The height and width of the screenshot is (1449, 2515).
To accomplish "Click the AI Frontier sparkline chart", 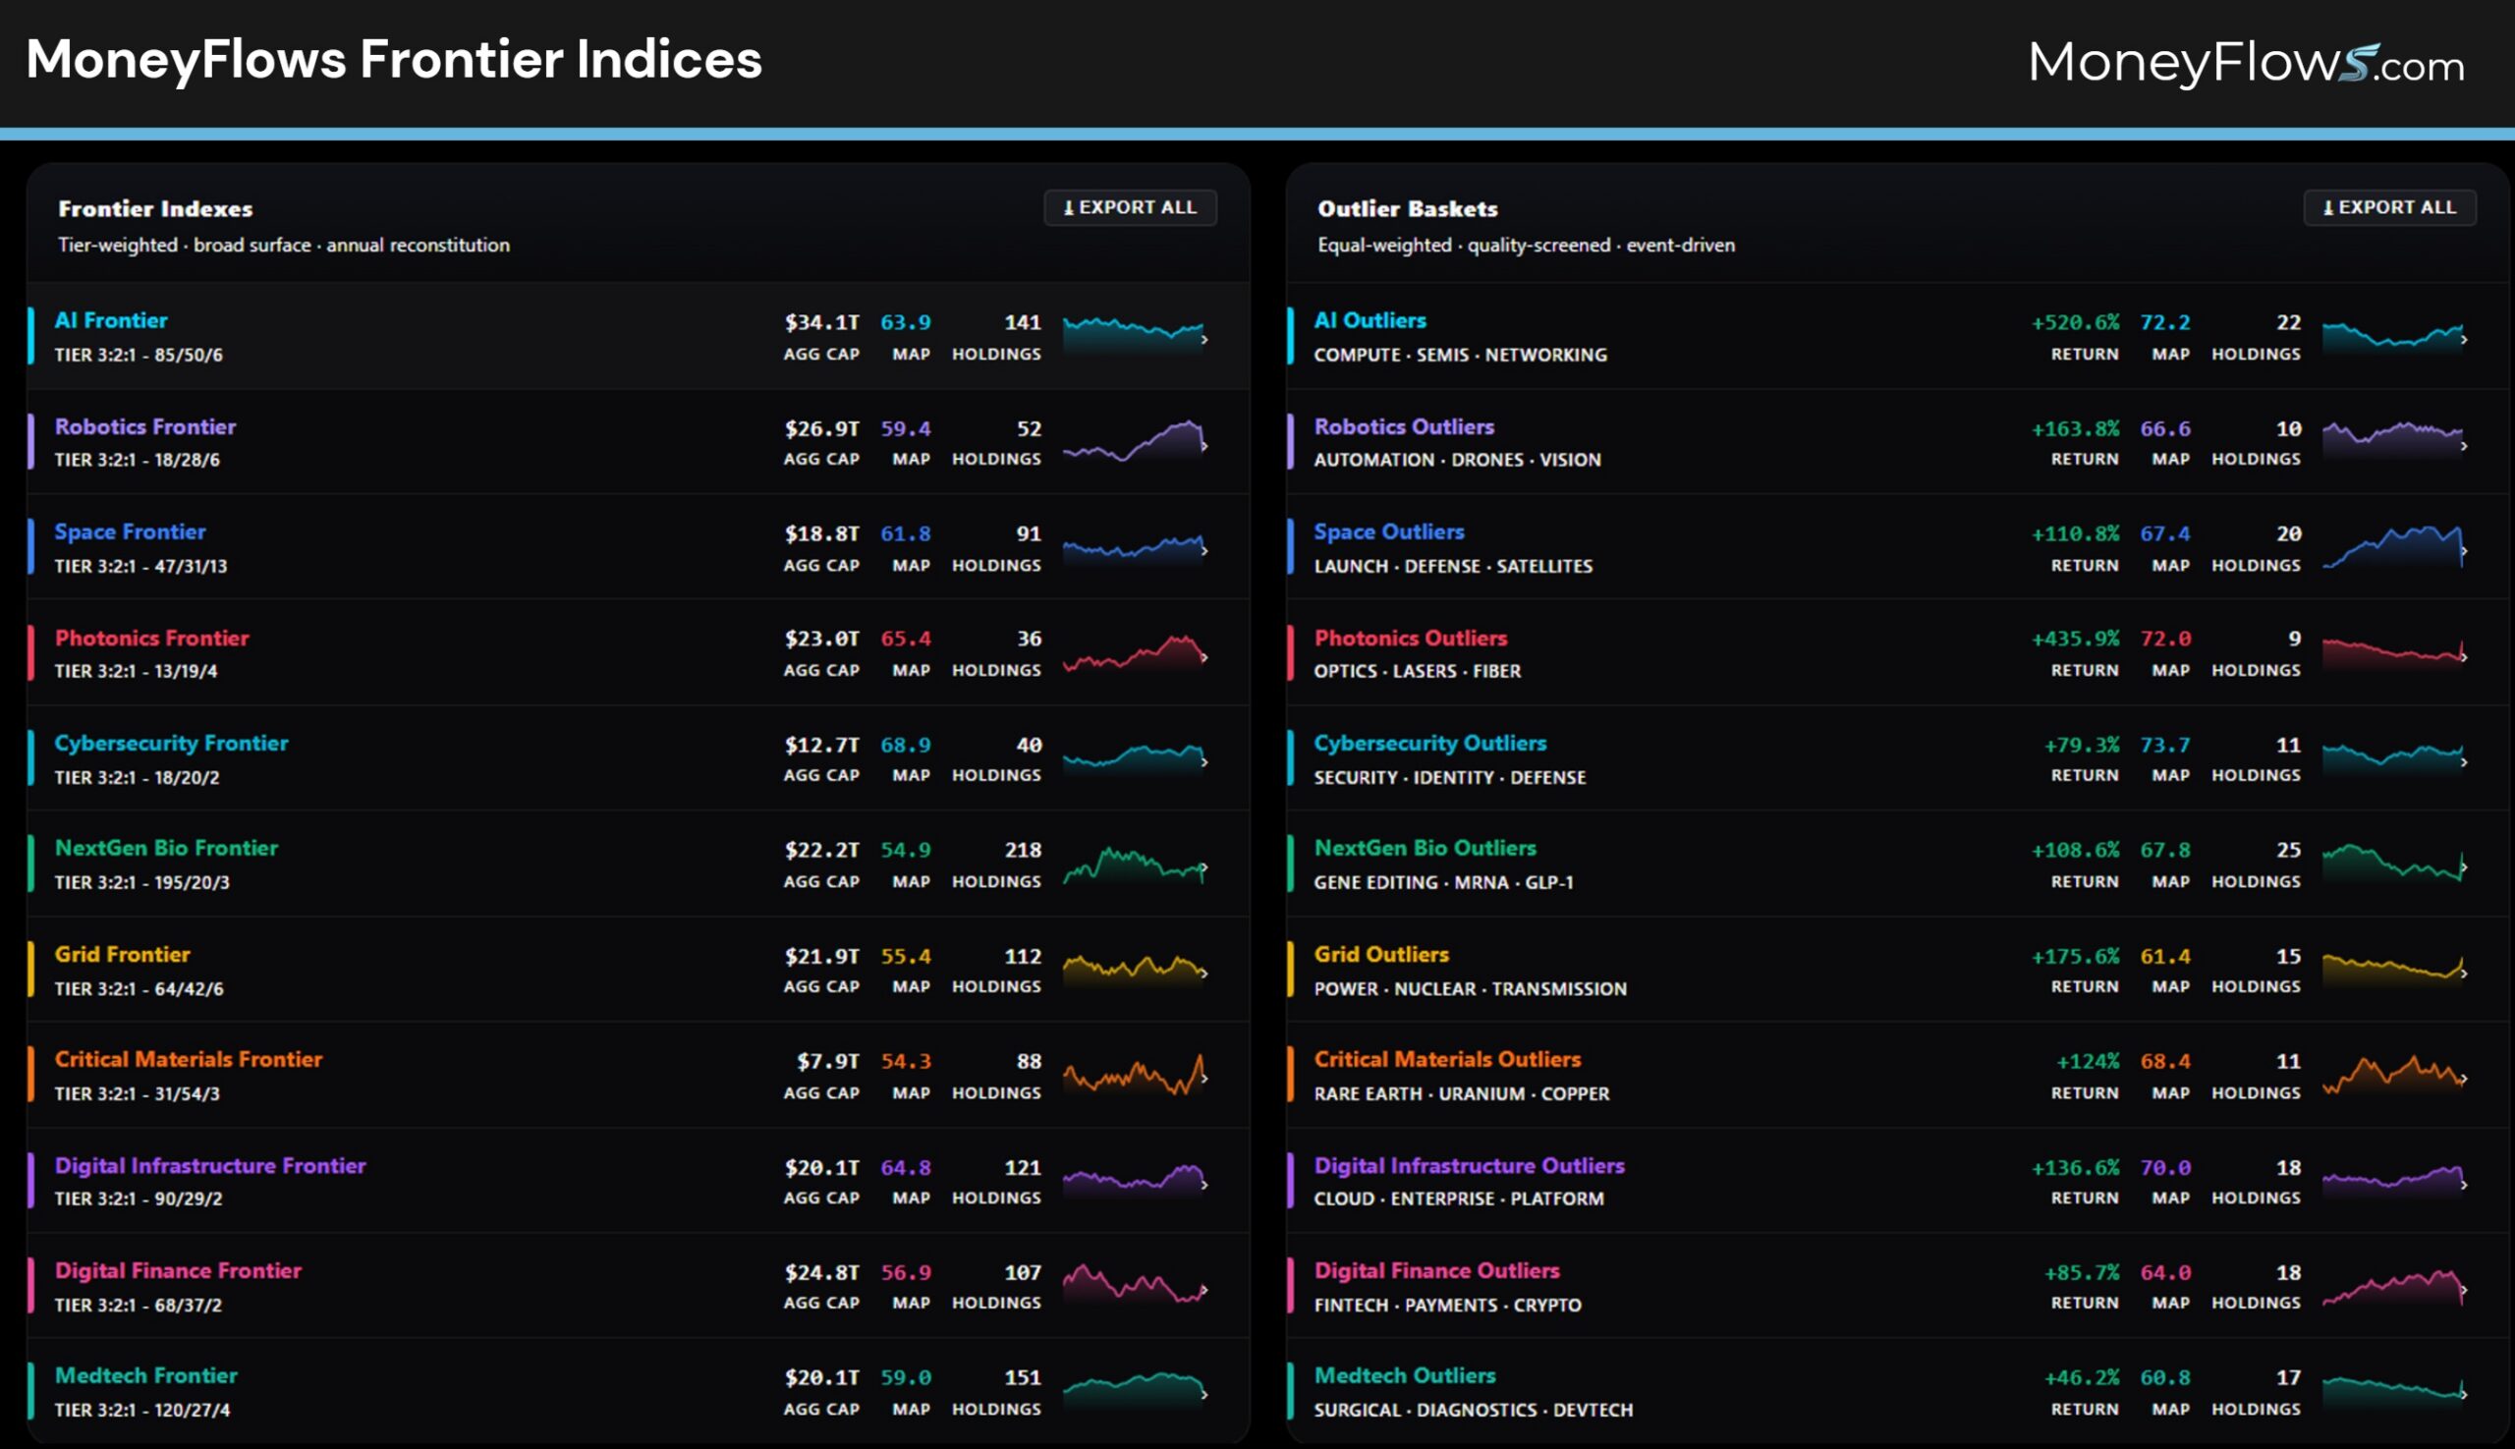I will 1135,335.
